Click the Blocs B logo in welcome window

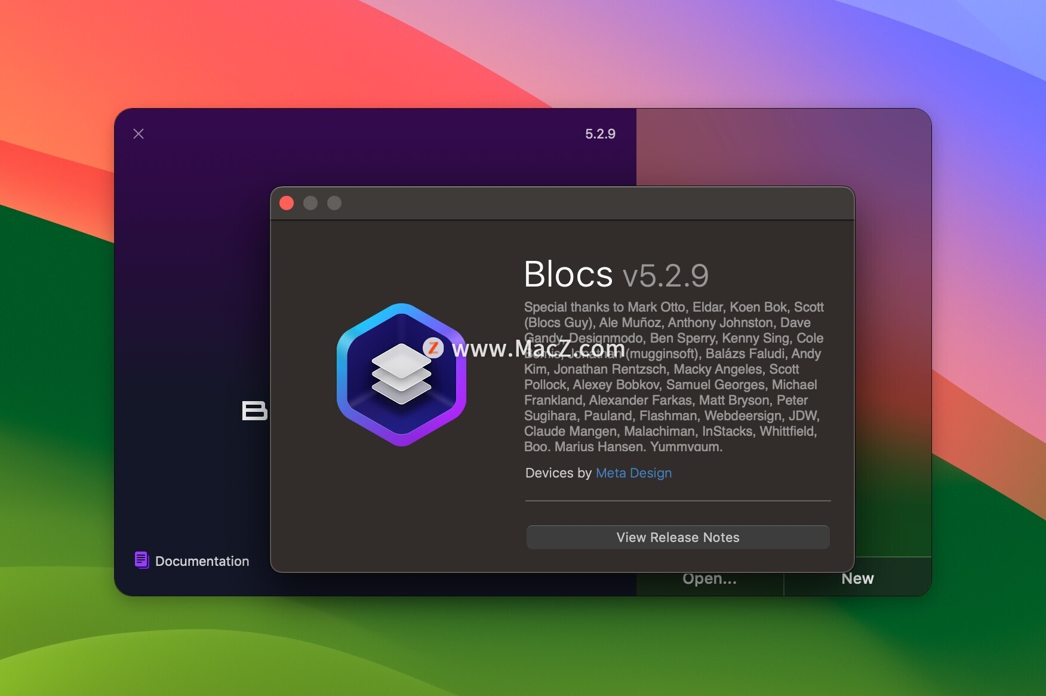[x=254, y=411]
